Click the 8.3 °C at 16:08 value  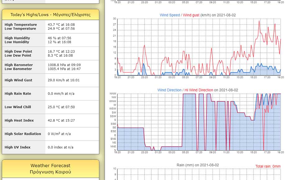pos(60,55)
